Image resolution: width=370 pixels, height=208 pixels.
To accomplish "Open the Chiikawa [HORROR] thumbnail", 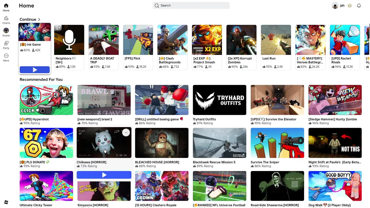I will point(104,143).
